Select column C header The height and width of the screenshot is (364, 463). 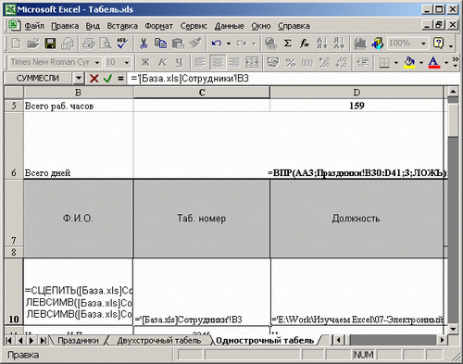coord(202,93)
